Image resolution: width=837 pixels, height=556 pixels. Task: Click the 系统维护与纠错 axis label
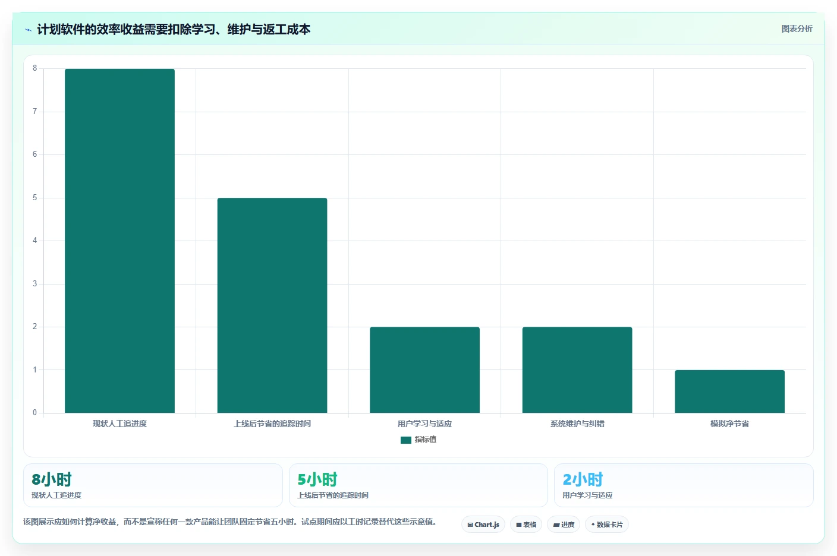click(x=577, y=424)
